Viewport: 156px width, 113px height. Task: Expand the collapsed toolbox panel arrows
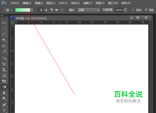click(x=2, y=15)
